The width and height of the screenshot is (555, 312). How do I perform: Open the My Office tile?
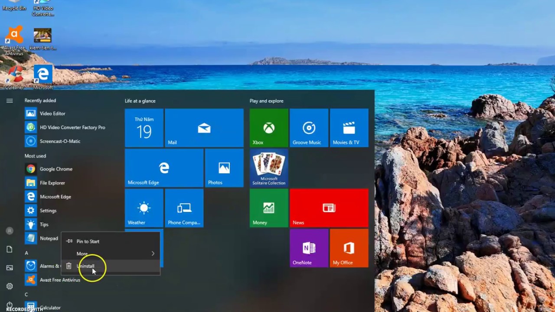(349, 248)
